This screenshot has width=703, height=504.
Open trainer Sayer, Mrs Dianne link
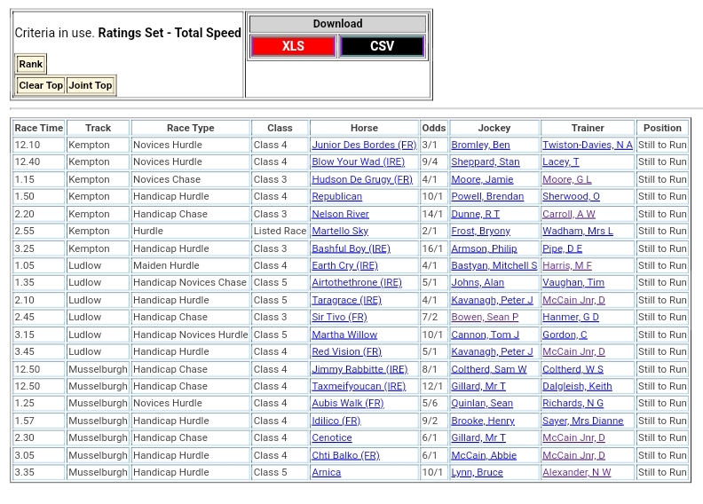[x=582, y=421]
